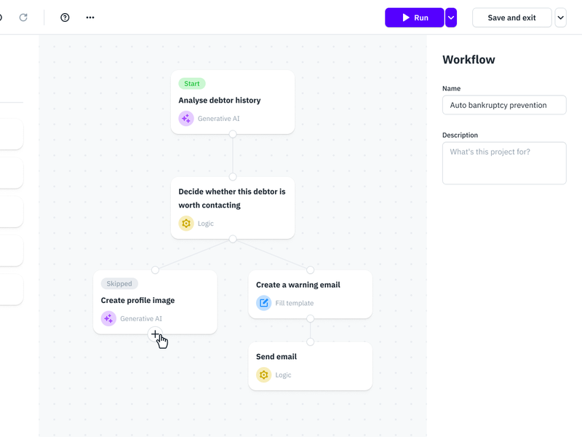The width and height of the screenshot is (582, 437).
Task: Open the help question mark icon
Action: [x=65, y=17]
